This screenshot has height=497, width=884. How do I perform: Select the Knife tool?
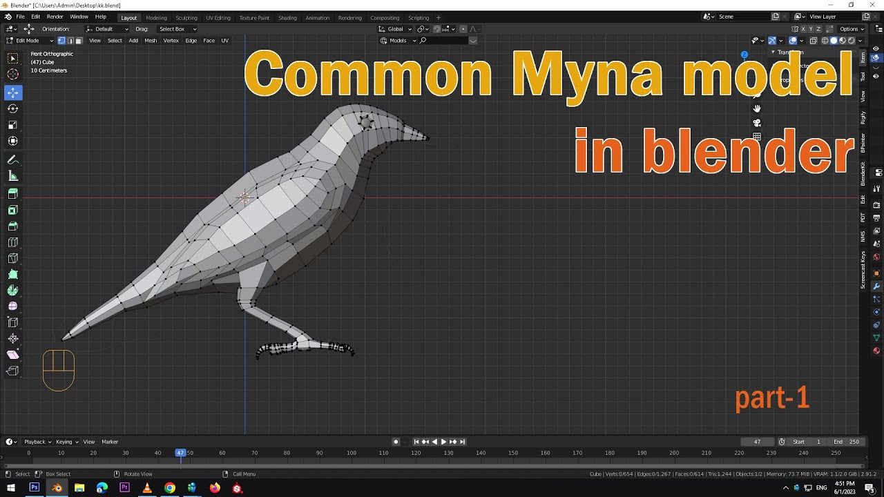coord(12,258)
